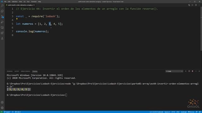
Task: Open the Manage gear icon
Action: tap(2, 108)
